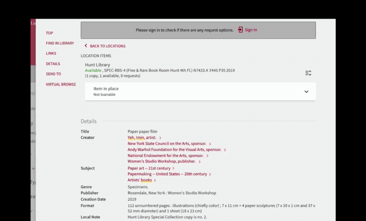Open Andy Warhol Foundation sponsor link

pyautogui.click(x=174, y=150)
